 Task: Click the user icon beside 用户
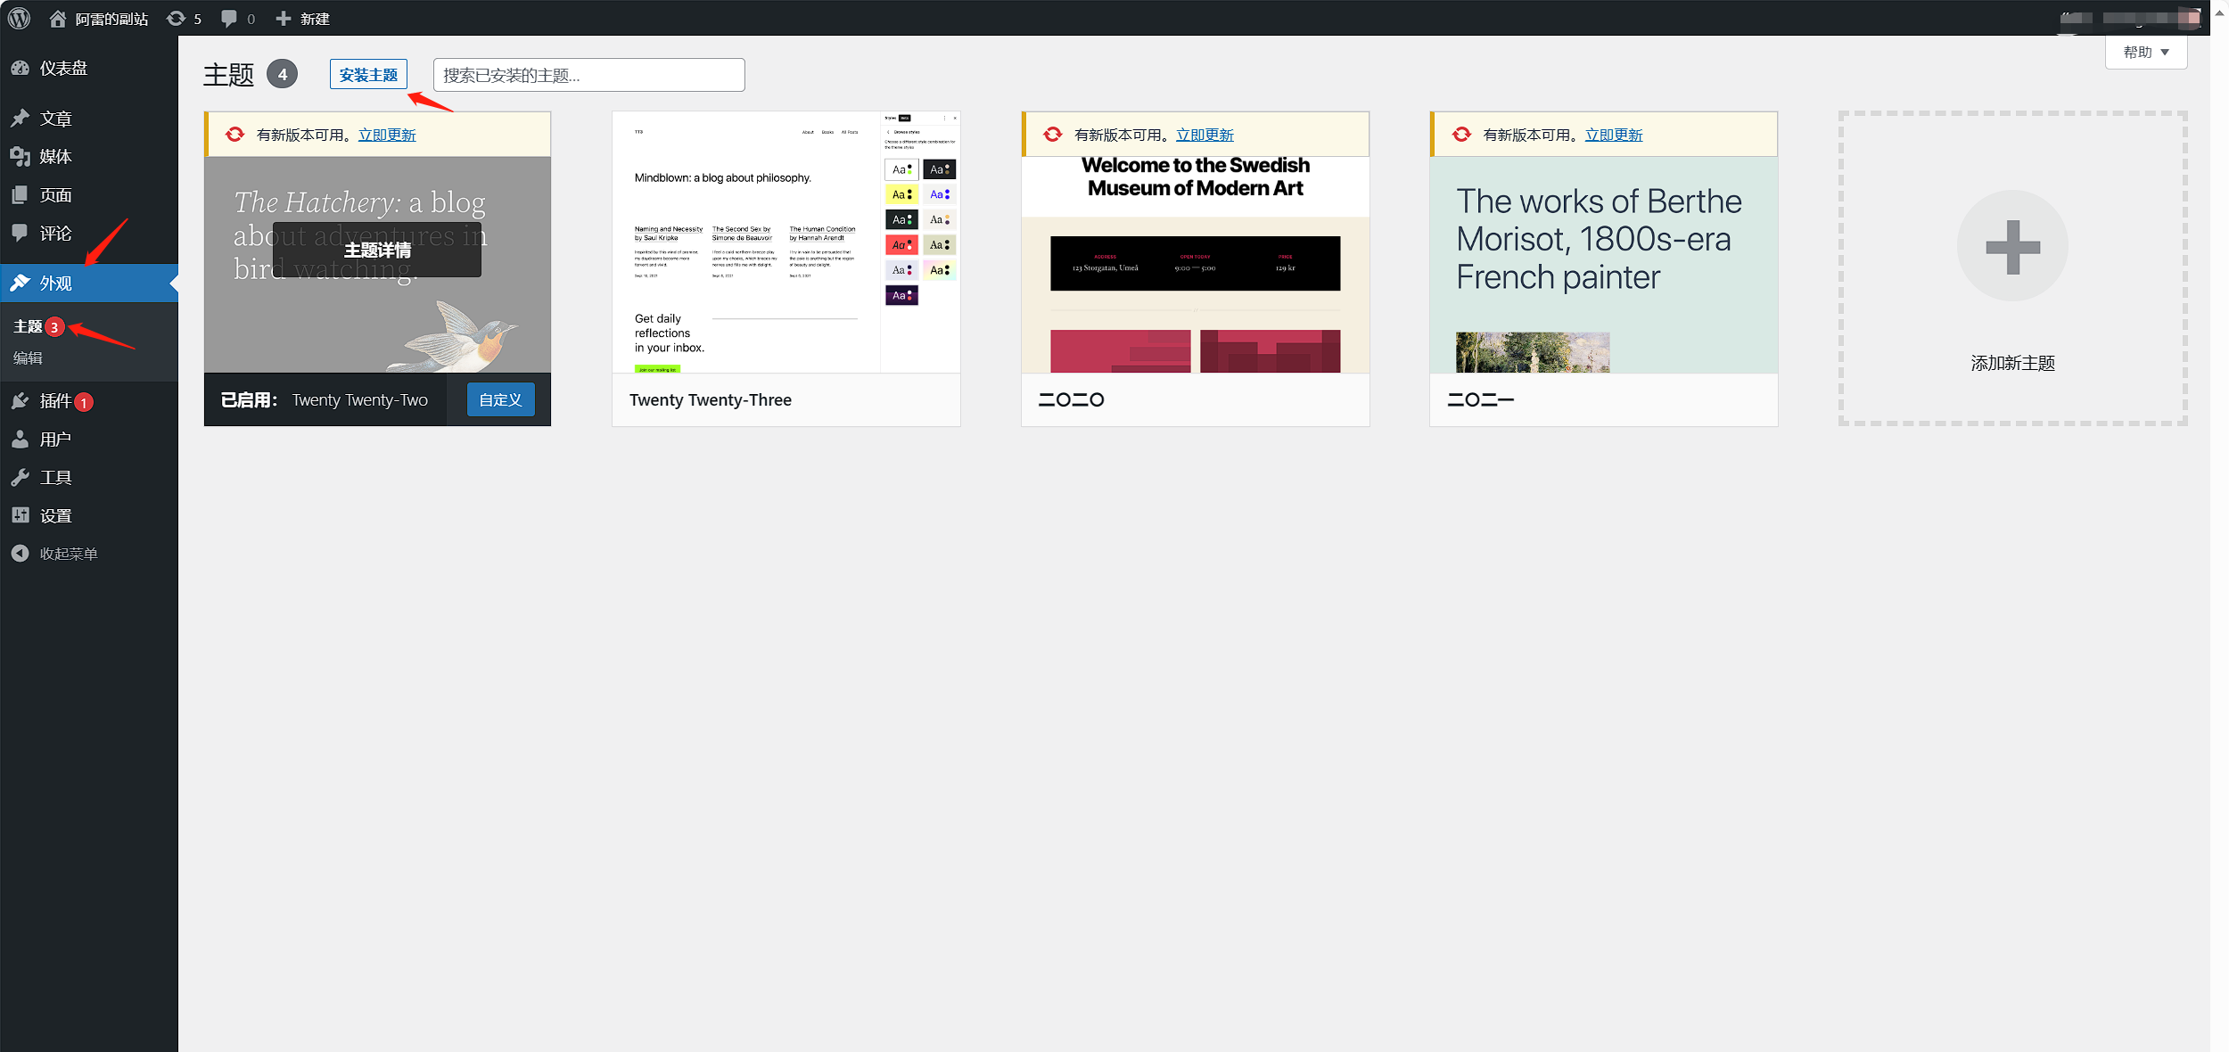tap(21, 439)
